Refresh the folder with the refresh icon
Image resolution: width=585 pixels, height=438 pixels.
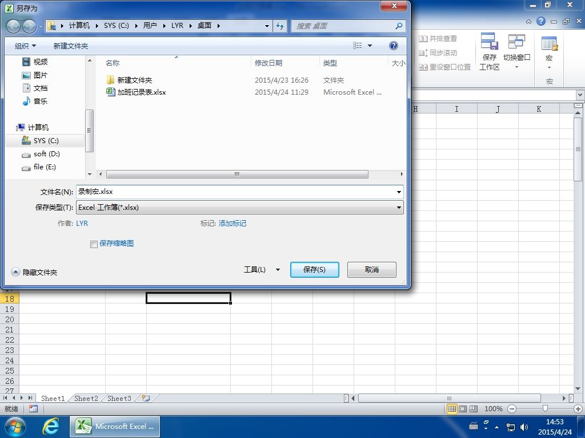(x=280, y=26)
